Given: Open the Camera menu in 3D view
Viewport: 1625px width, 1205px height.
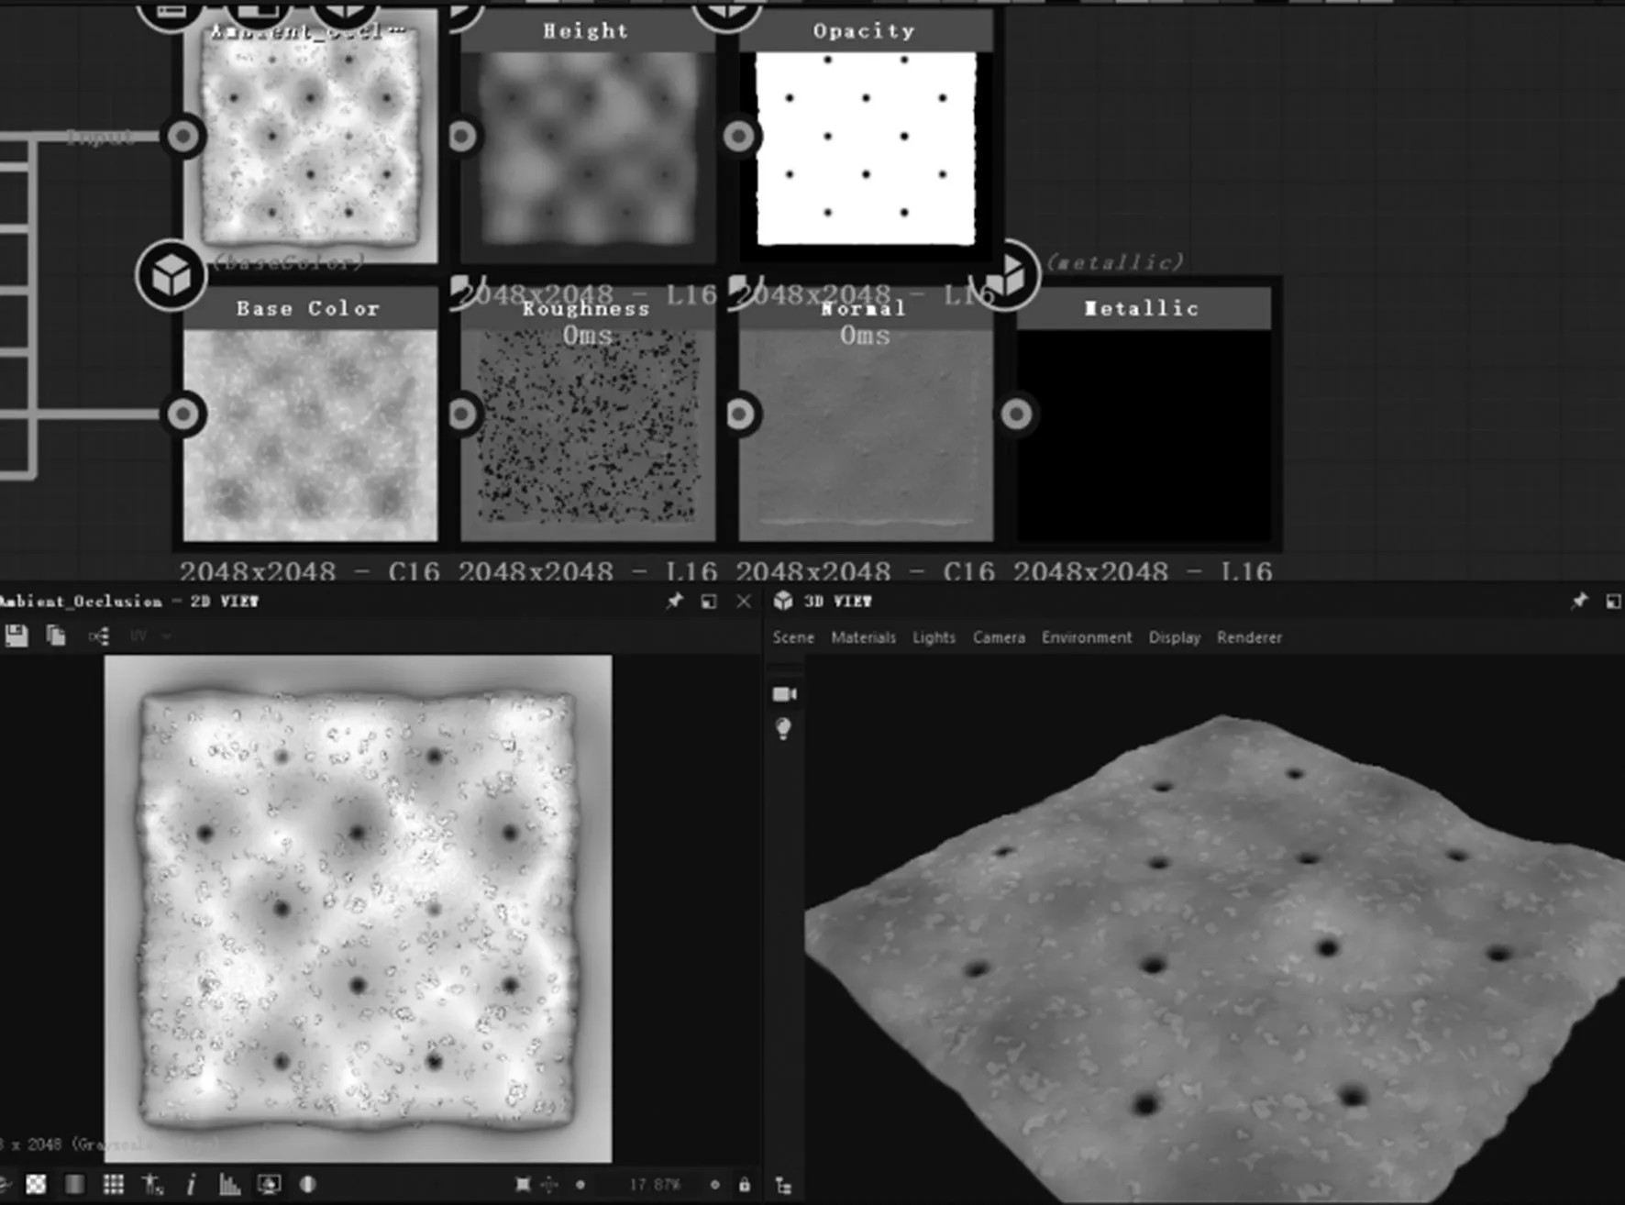Looking at the screenshot, I should (x=999, y=637).
